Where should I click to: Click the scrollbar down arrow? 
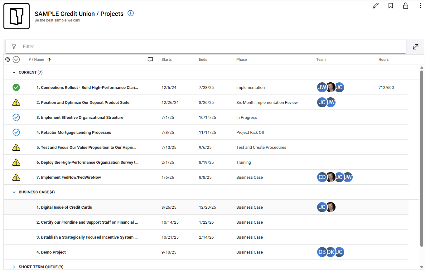tap(422, 267)
